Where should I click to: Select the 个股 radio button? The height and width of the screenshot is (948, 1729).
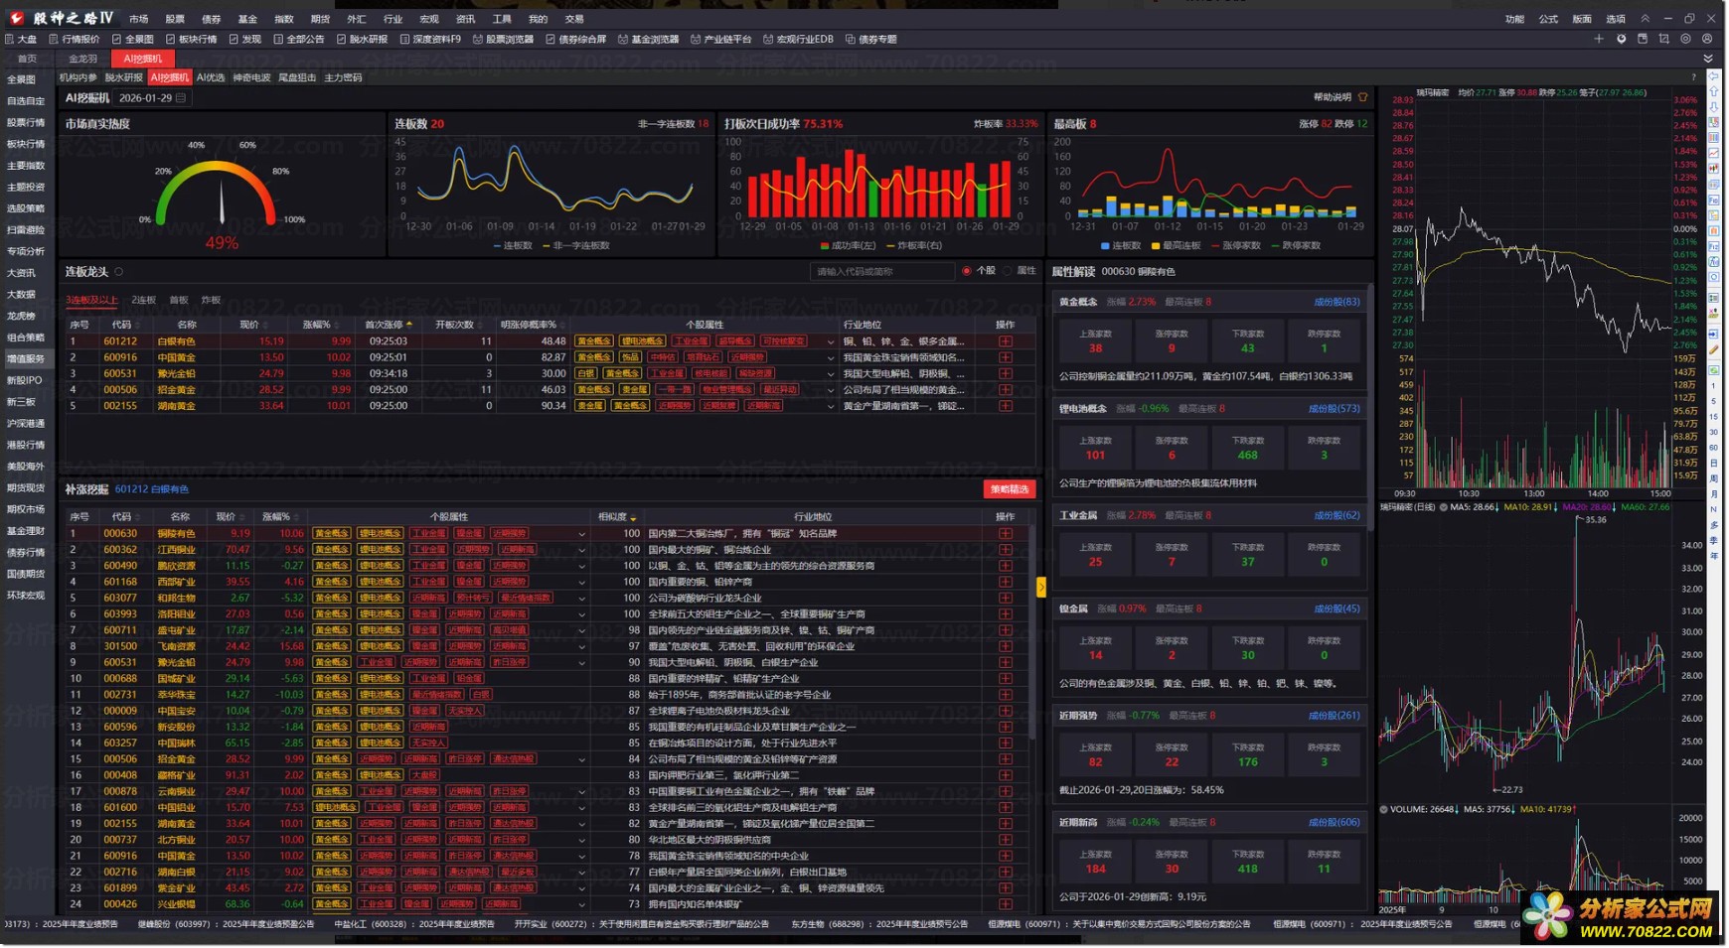click(966, 271)
